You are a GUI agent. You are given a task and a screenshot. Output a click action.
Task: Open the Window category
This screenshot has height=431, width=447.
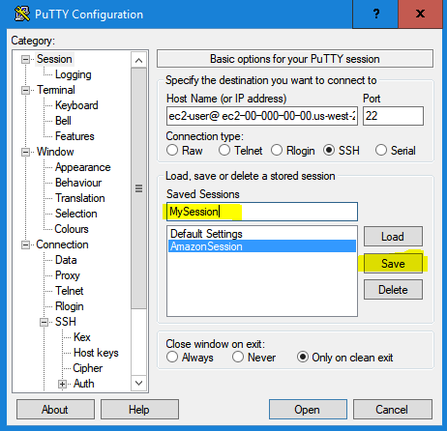point(55,152)
